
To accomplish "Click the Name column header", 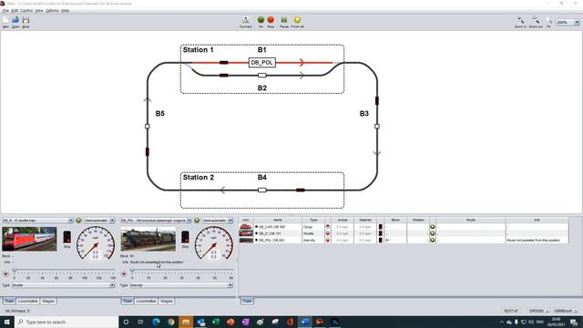I will pos(278,220).
